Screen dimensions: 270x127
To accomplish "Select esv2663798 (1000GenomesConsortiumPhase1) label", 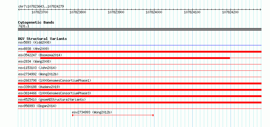I will point(55,80).
